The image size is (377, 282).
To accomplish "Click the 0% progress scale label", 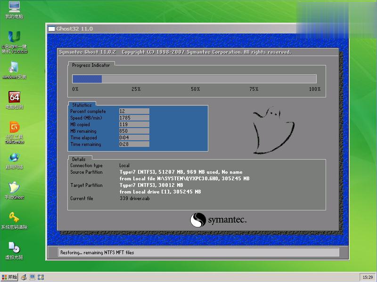I will click(x=75, y=89).
